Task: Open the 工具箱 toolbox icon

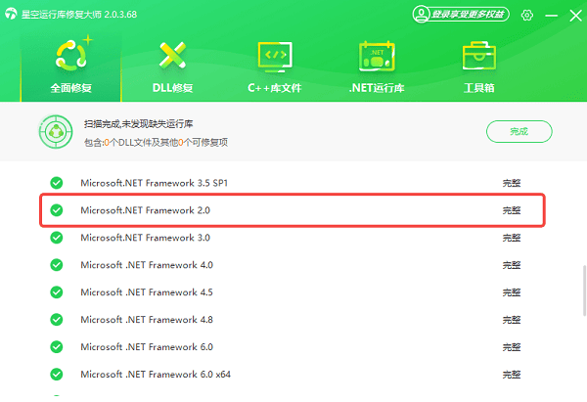Action: pyautogui.click(x=479, y=56)
